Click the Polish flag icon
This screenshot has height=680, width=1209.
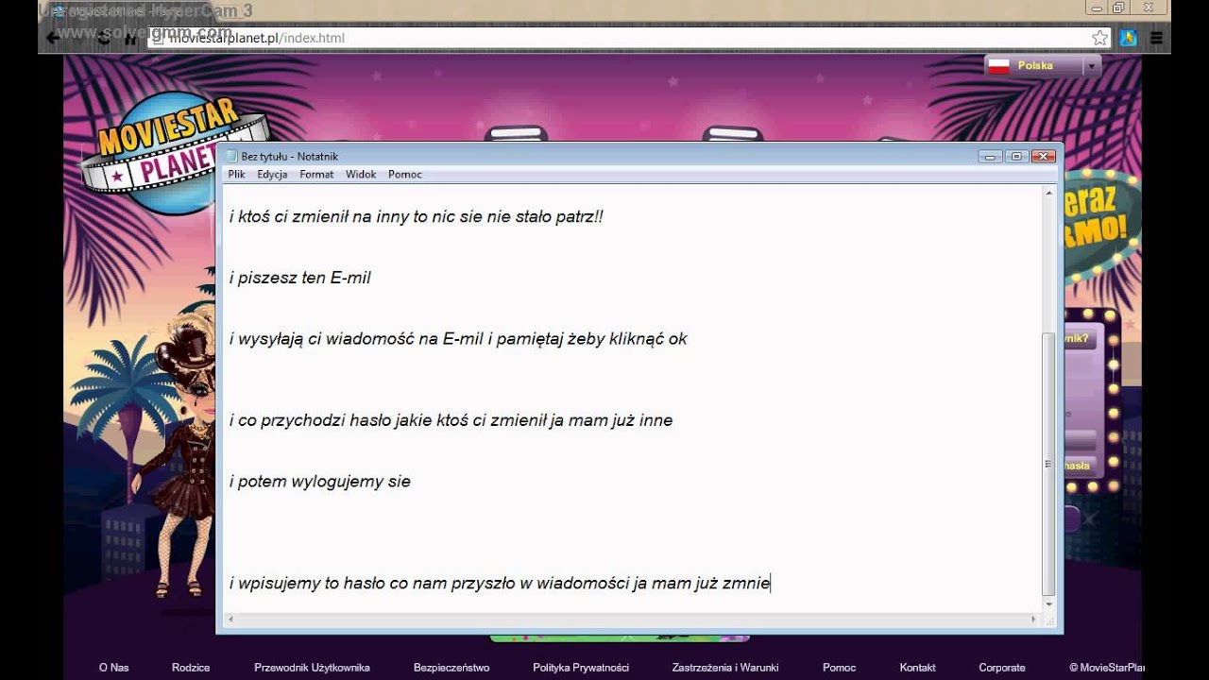click(x=998, y=66)
